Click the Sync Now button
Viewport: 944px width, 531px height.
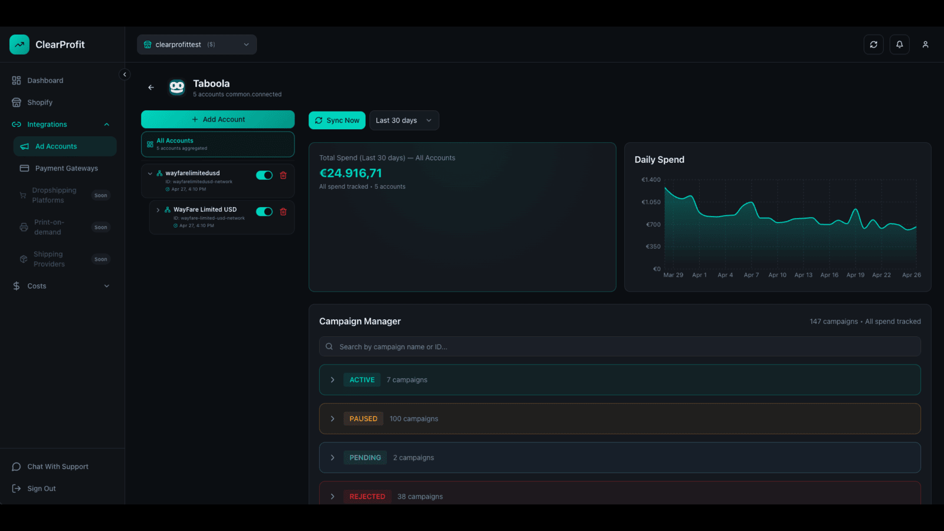pyautogui.click(x=337, y=120)
